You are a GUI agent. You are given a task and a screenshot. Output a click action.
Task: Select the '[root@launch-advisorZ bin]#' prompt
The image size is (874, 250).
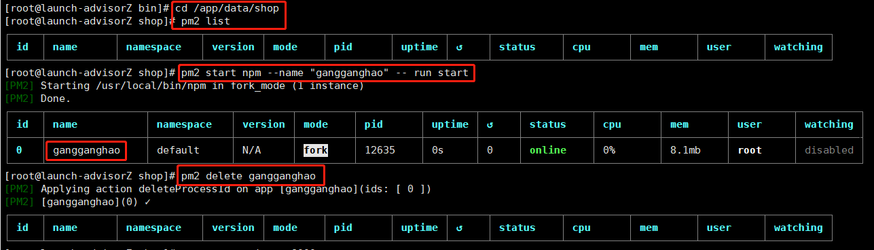pos(87,8)
